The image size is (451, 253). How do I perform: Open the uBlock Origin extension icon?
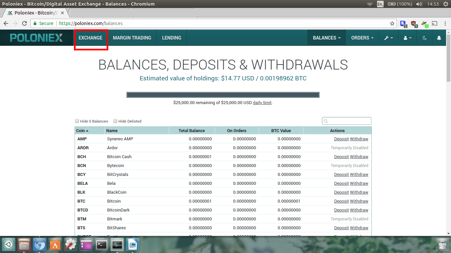(x=414, y=24)
